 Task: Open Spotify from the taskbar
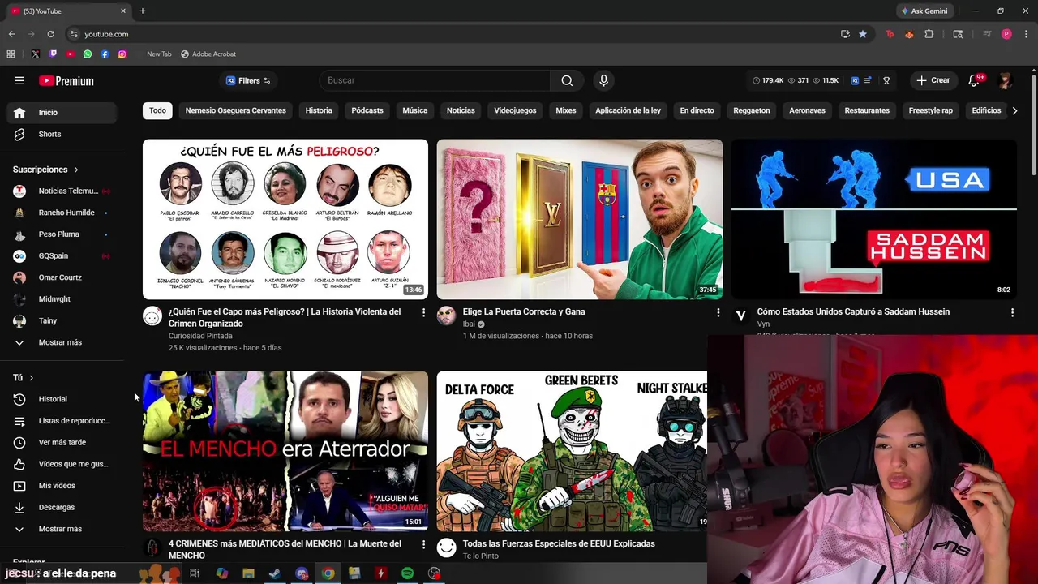point(407,573)
